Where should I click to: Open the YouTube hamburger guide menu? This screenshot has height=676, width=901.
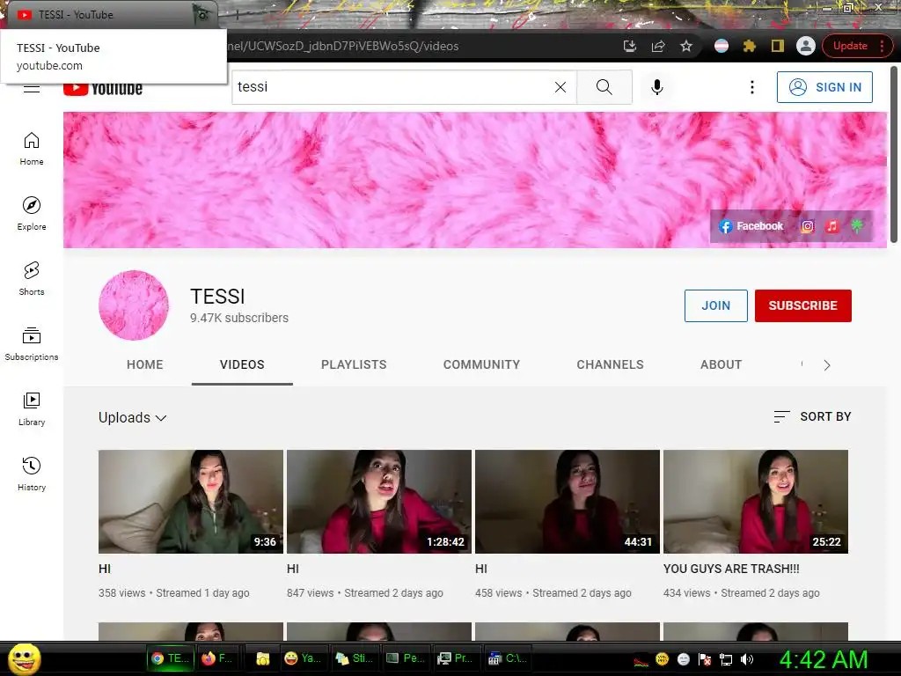point(32,88)
